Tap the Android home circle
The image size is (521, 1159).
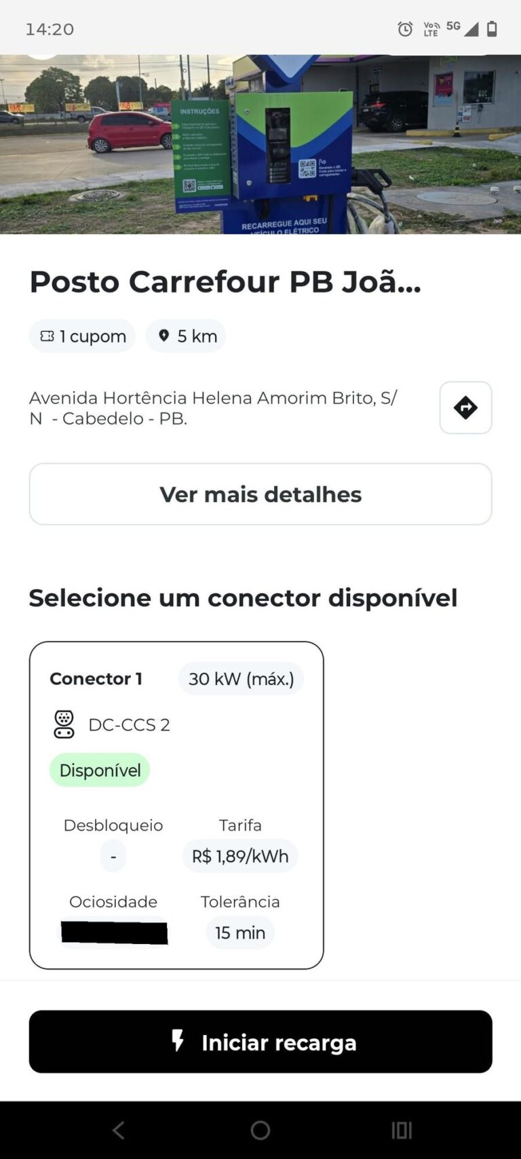(x=260, y=1130)
